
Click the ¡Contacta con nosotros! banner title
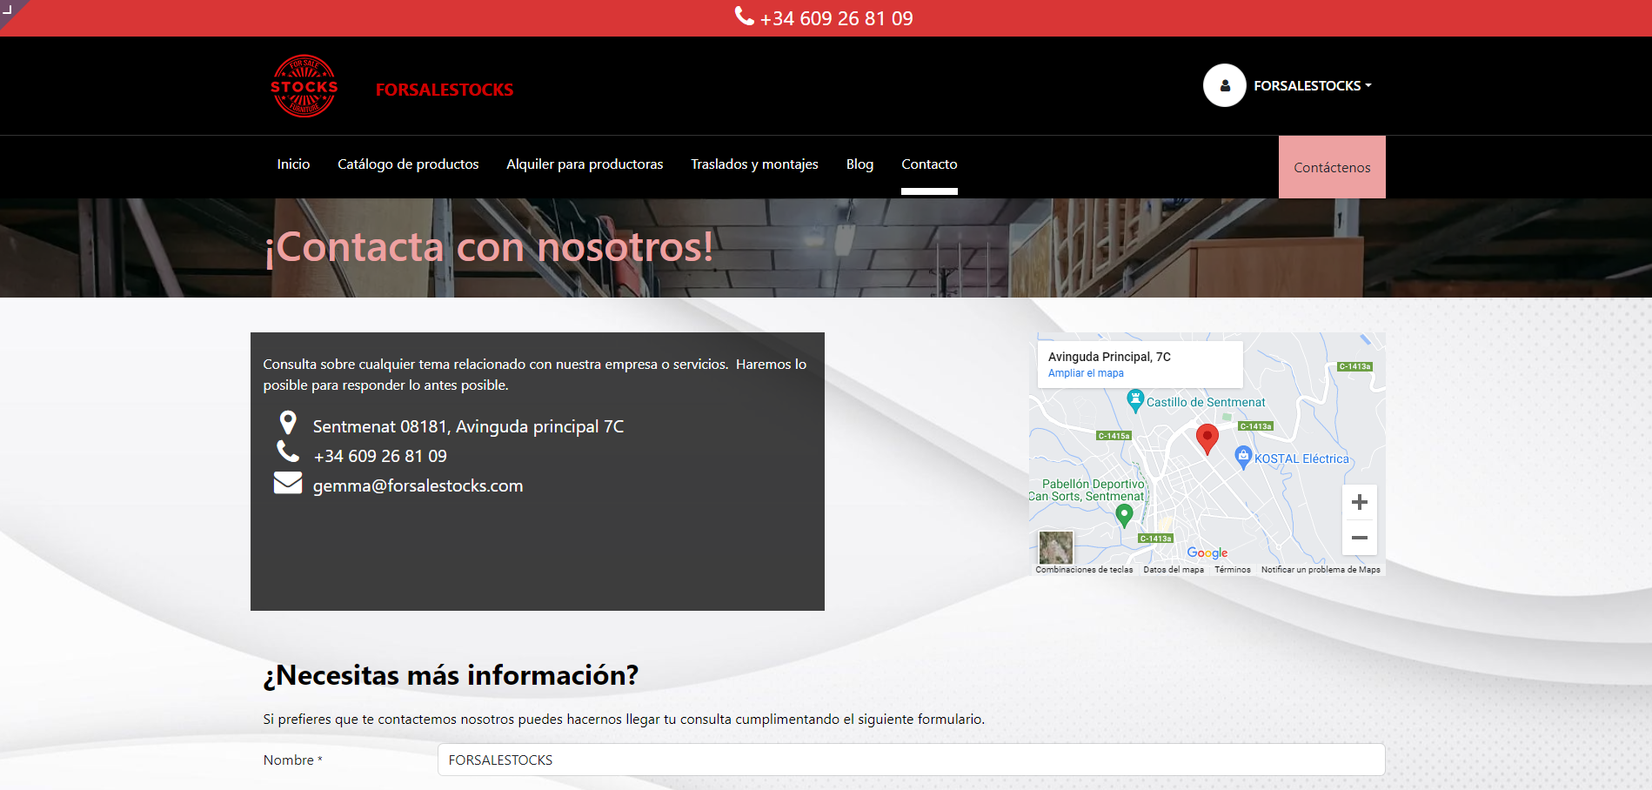pyautogui.click(x=489, y=247)
